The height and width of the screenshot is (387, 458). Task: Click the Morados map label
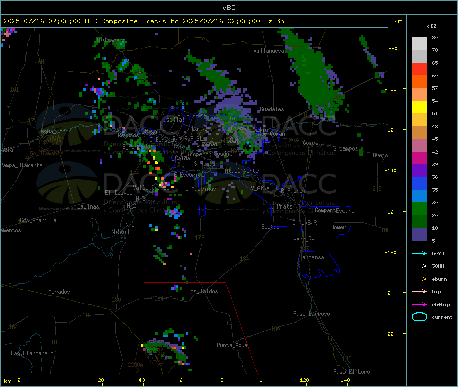click(x=60, y=292)
